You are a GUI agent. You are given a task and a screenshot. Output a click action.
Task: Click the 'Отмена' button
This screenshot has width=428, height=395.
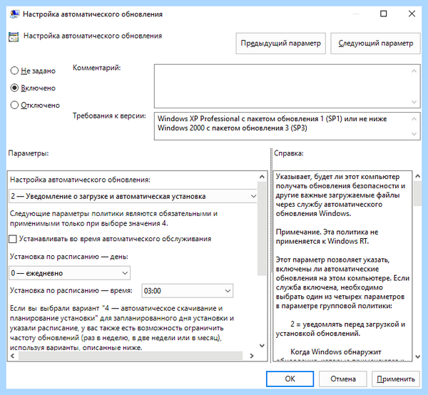click(x=343, y=379)
